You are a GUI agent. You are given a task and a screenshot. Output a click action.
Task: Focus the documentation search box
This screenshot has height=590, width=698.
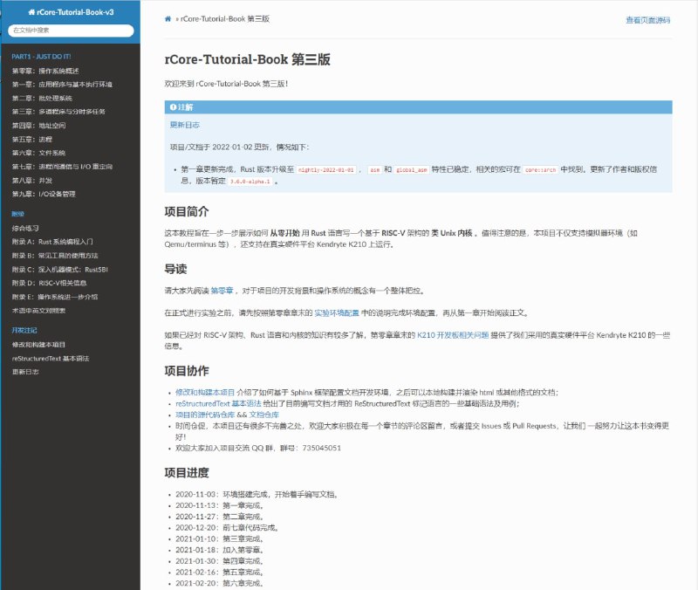(x=71, y=31)
